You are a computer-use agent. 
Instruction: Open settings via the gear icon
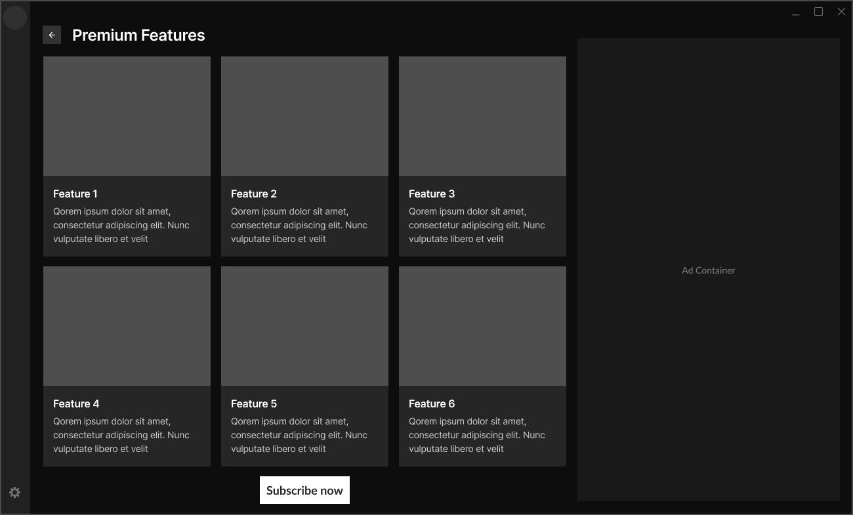click(14, 493)
